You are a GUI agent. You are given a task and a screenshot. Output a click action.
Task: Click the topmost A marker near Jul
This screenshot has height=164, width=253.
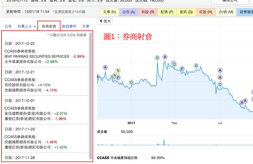(220, 70)
